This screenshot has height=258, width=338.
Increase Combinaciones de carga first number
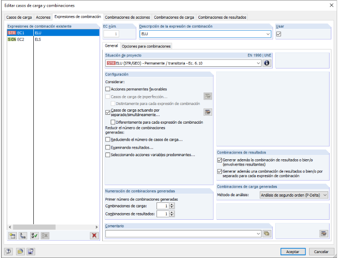[x=172, y=205]
